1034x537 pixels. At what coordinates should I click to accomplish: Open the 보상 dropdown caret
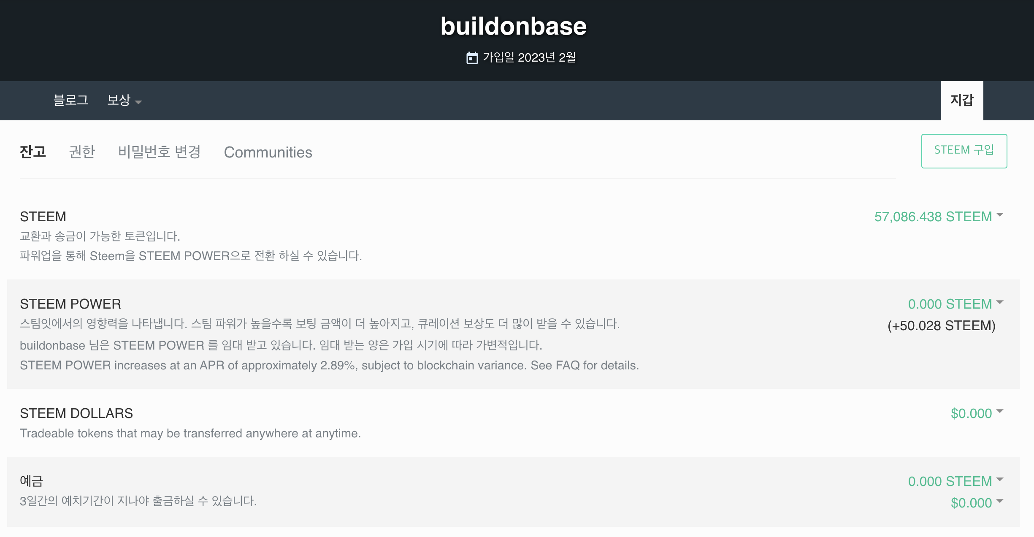pos(138,102)
